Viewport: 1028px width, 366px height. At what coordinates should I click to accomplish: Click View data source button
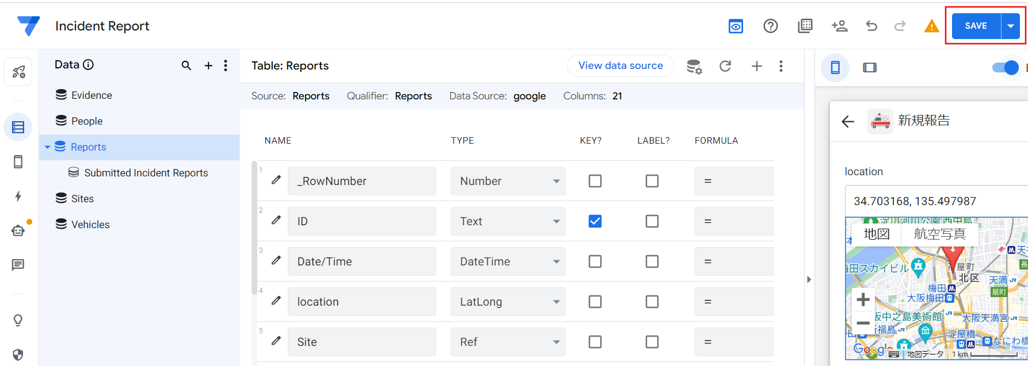click(620, 66)
